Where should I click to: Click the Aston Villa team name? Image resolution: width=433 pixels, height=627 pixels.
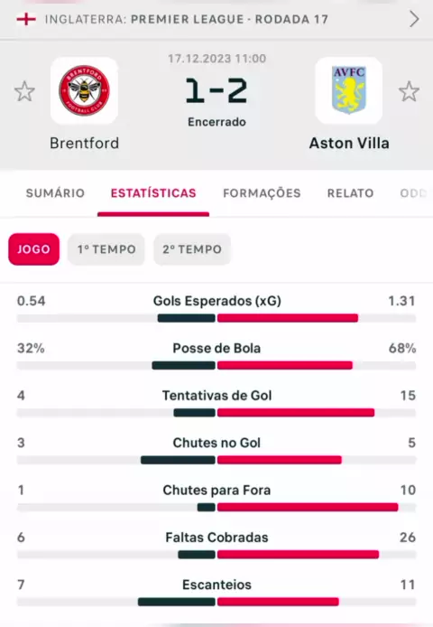[x=349, y=143]
